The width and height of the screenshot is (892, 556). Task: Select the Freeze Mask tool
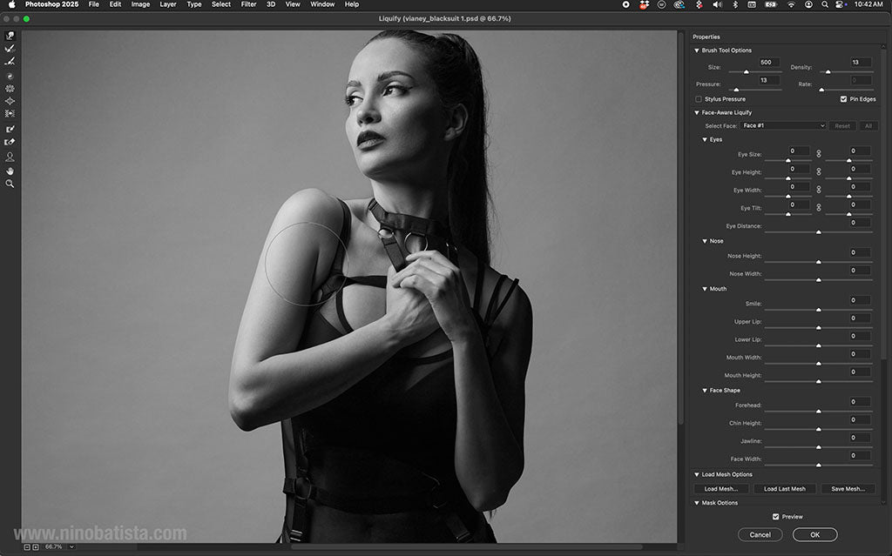coord(10,129)
